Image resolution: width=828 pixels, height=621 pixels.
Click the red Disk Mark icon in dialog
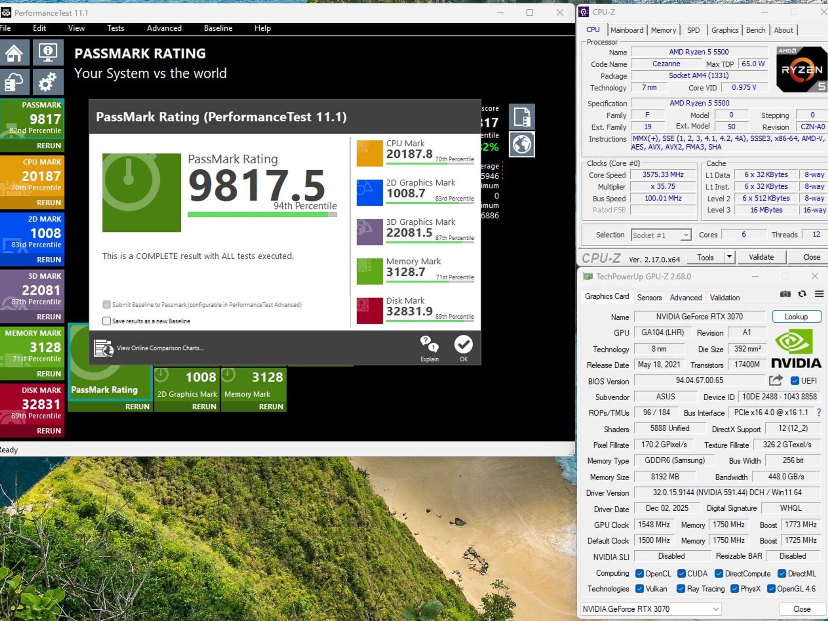[x=370, y=310]
